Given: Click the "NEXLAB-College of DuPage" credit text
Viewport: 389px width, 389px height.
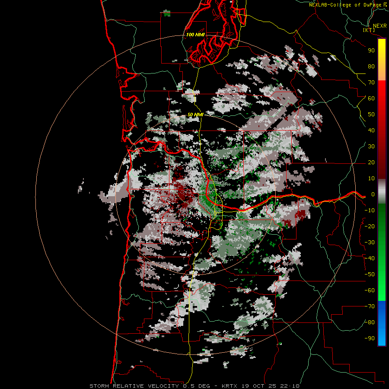Looking at the screenshot, I should (x=345, y=5).
